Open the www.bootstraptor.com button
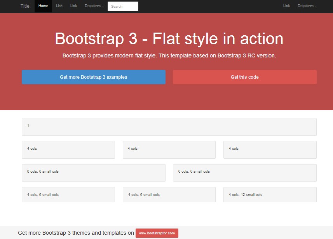 157,233
